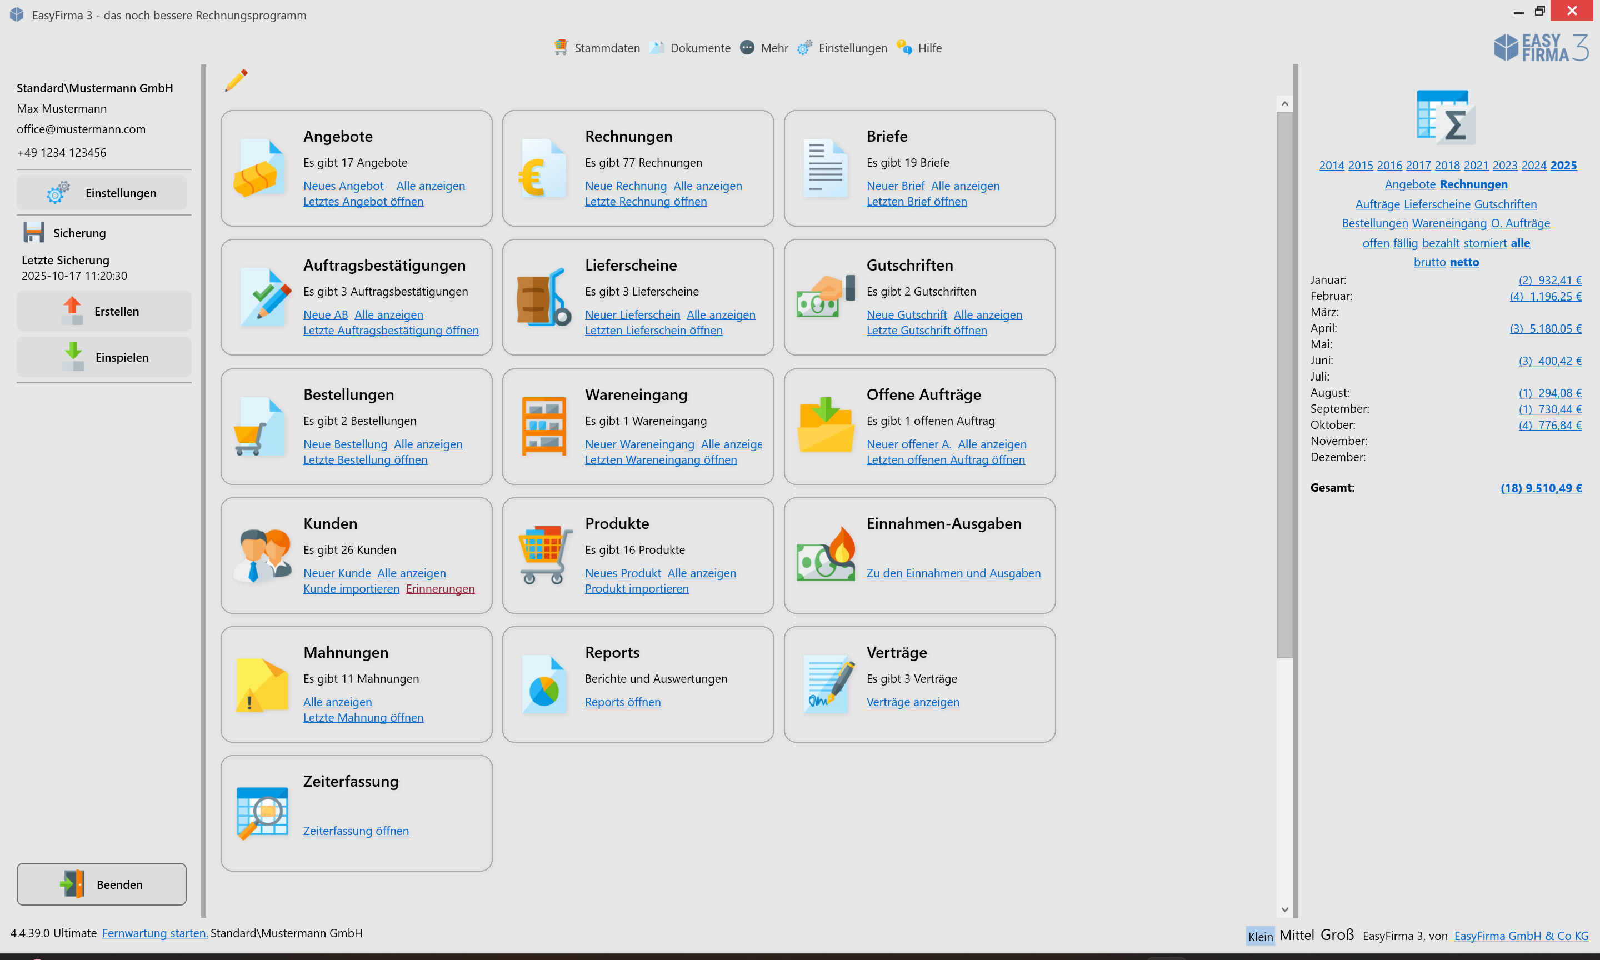Image resolution: width=1600 pixels, height=960 pixels.
Task: Click the Erstellen backup button
Action: 103,311
